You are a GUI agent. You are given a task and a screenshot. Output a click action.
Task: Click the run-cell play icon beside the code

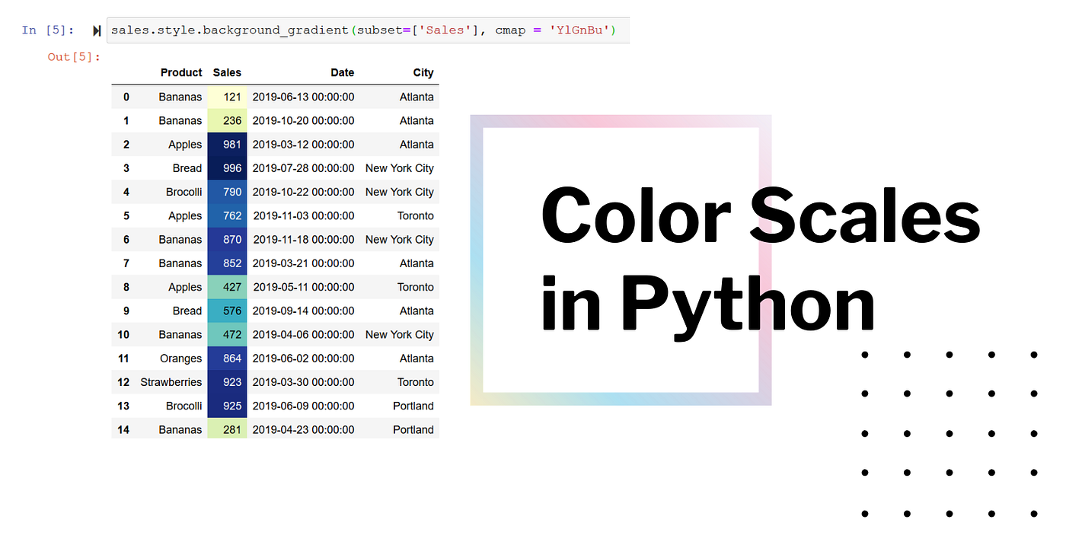point(96,30)
